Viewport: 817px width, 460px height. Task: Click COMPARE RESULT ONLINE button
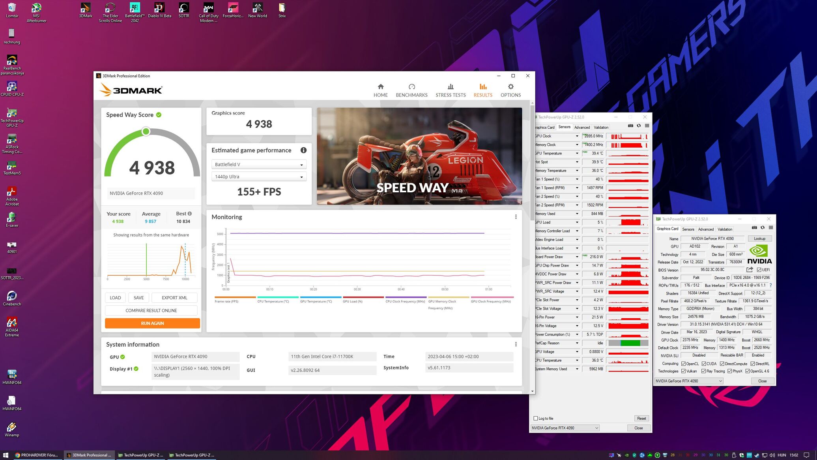point(151,311)
